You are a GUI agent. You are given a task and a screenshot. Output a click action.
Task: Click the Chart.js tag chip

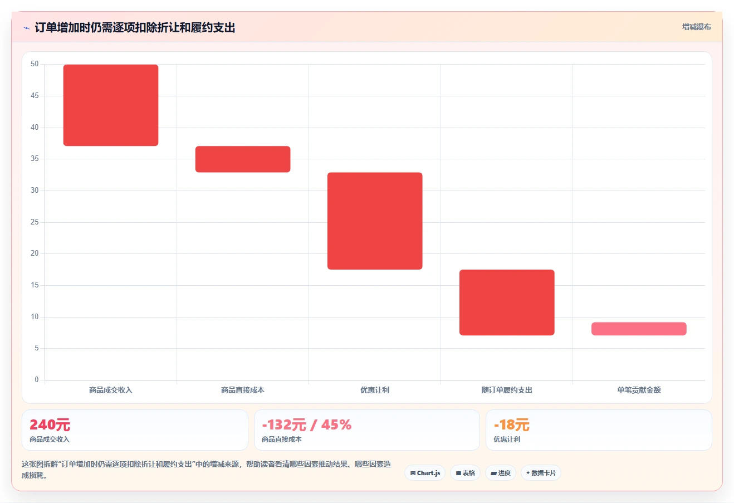click(x=425, y=473)
